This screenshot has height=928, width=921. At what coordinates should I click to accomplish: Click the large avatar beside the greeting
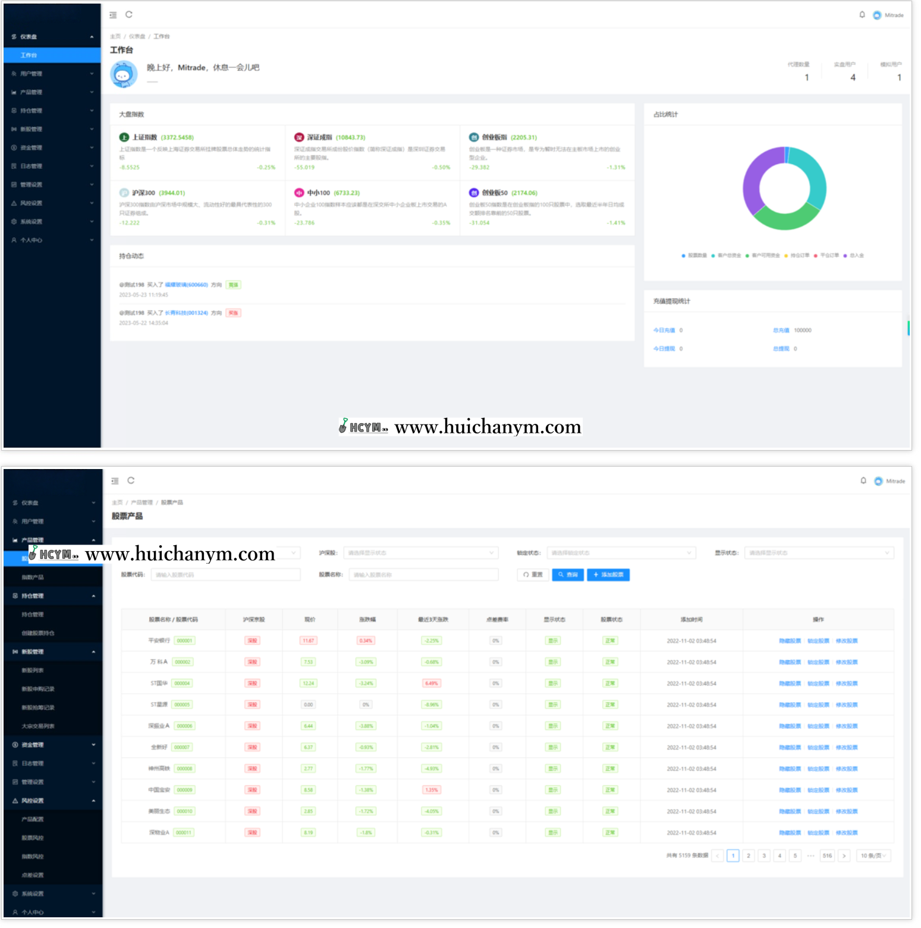coord(124,75)
